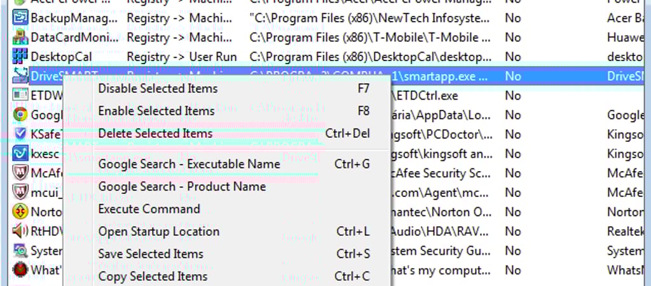Choose Enable Selected Items from menu
Viewport: 651px width, 286px height.
tap(156, 111)
